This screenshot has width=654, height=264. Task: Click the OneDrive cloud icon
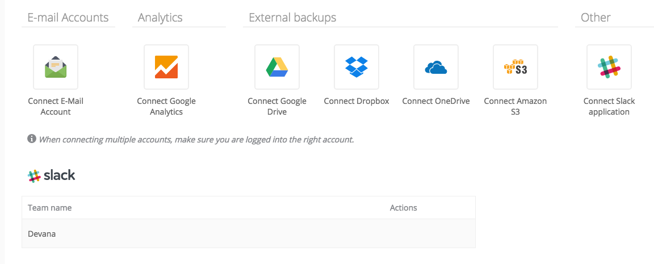(x=436, y=68)
